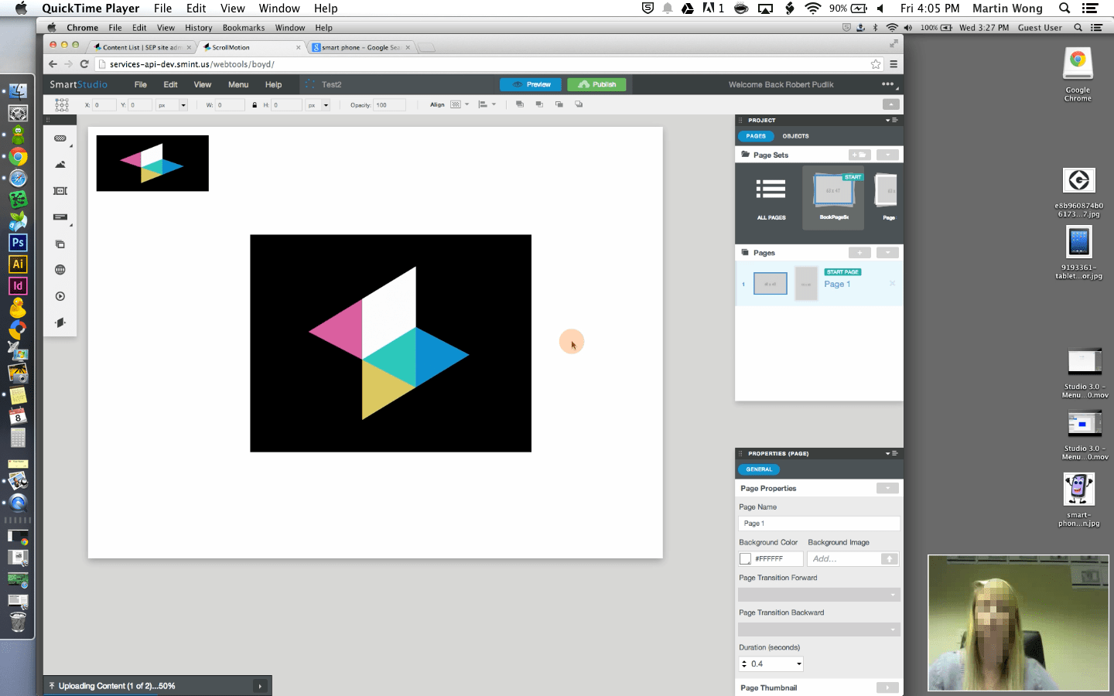Select the video playback tool
This screenshot has width=1114, height=696.
[x=60, y=296]
